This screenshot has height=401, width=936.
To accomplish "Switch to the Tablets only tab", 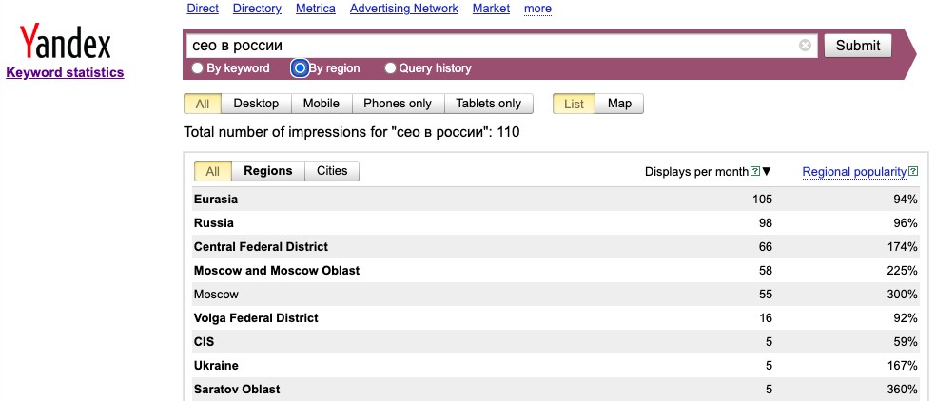I will point(489,104).
